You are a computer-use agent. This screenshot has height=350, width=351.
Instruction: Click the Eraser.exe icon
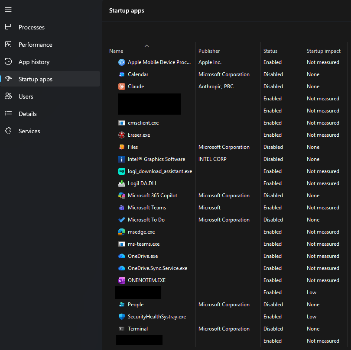point(122,135)
